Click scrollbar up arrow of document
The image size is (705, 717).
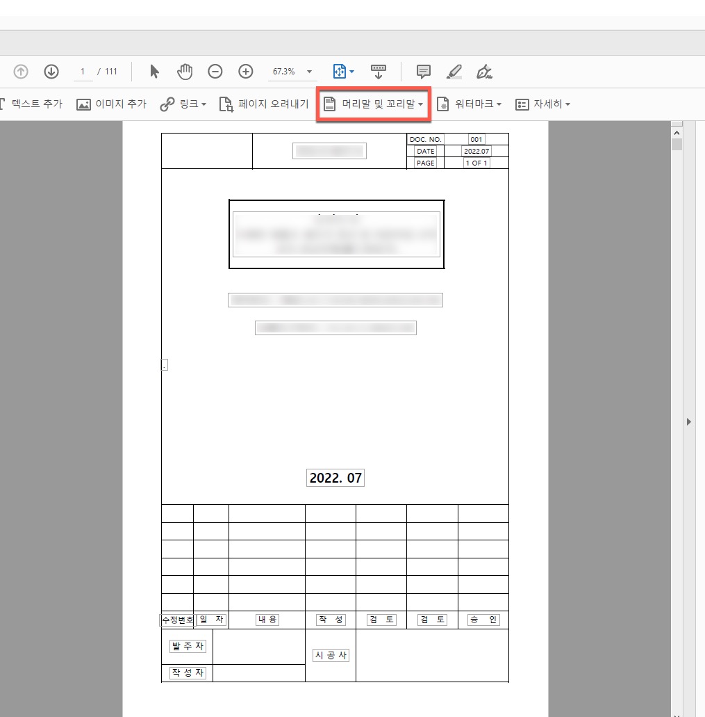(677, 133)
